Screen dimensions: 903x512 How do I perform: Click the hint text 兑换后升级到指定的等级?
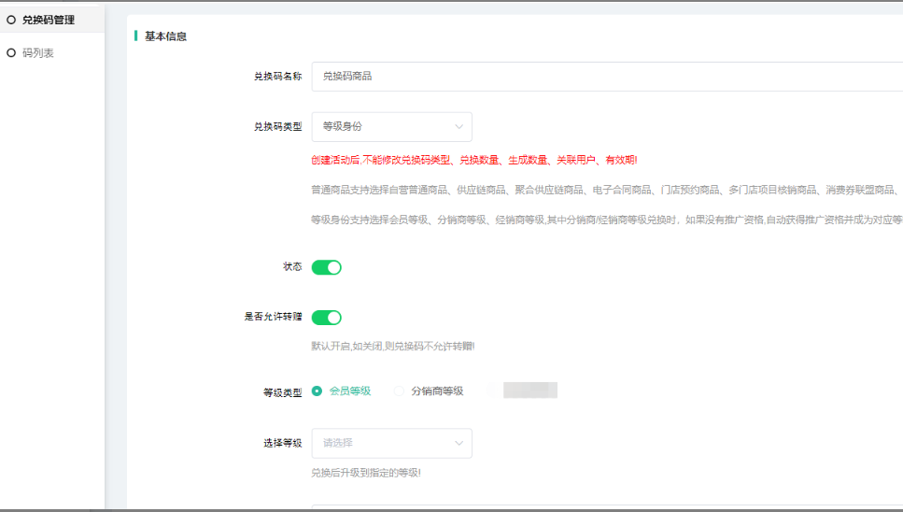pyautogui.click(x=365, y=473)
